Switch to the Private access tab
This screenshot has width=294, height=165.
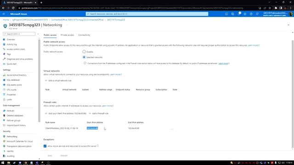point(68,35)
